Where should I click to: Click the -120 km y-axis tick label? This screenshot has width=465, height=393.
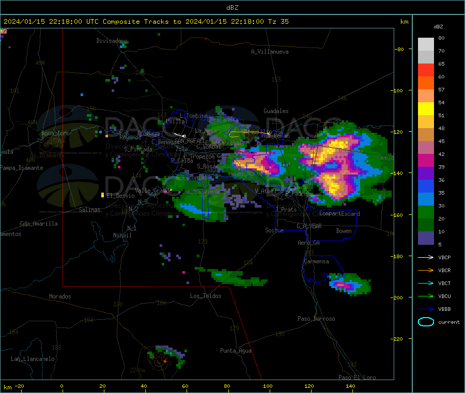click(398, 132)
